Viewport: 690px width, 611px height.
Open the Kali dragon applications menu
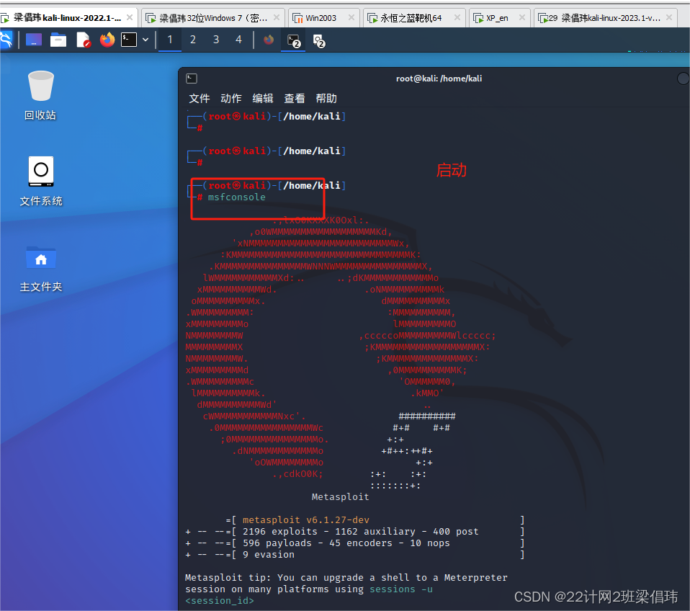pos(5,40)
